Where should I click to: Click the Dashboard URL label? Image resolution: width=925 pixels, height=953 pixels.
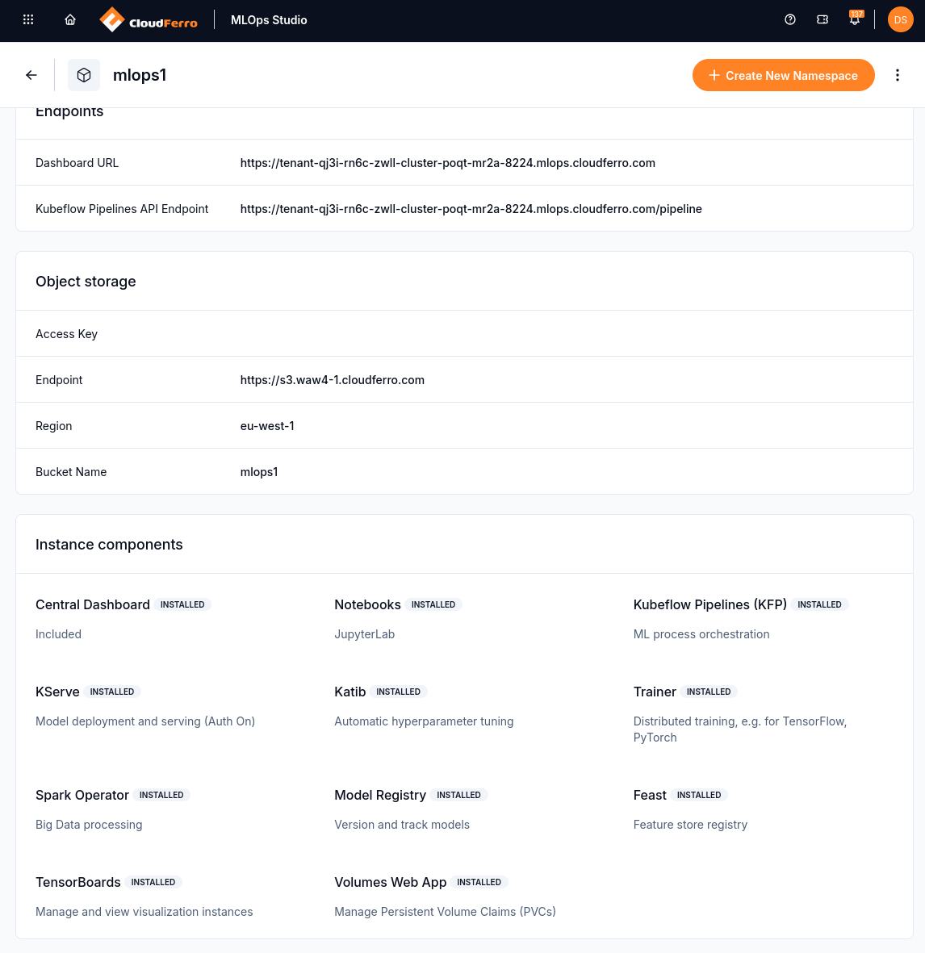click(77, 163)
